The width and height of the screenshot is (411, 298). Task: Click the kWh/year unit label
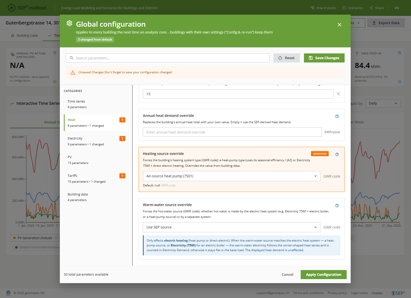click(x=332, y=132)
